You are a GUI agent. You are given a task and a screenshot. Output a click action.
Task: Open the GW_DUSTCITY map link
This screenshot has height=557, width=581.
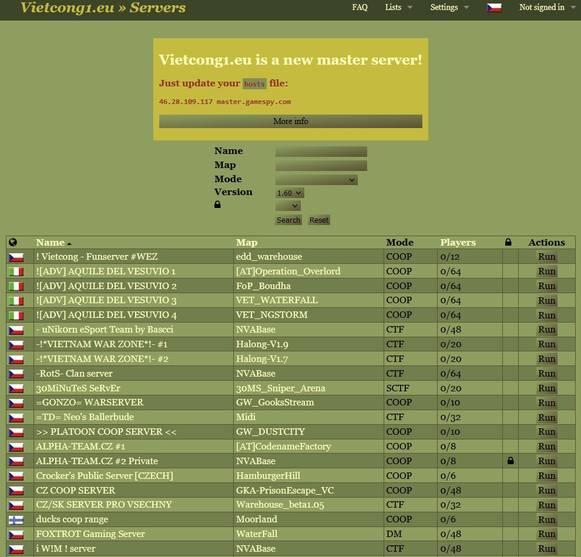[x=270, y=432]
